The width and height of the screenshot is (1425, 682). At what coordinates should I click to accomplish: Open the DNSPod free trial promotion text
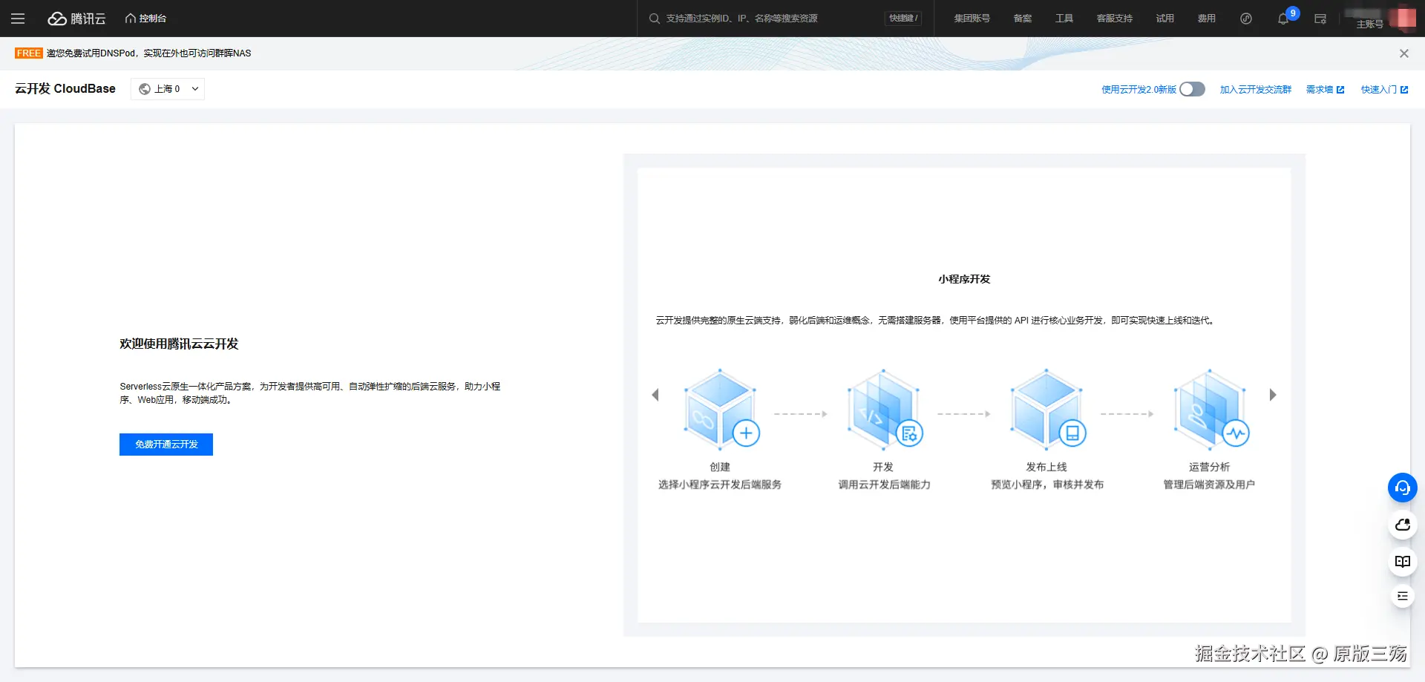pyautogui.click(x=148, y=53)
